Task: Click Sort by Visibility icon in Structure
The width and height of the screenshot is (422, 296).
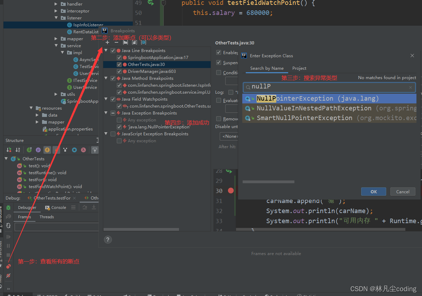Action: (9, 150)
